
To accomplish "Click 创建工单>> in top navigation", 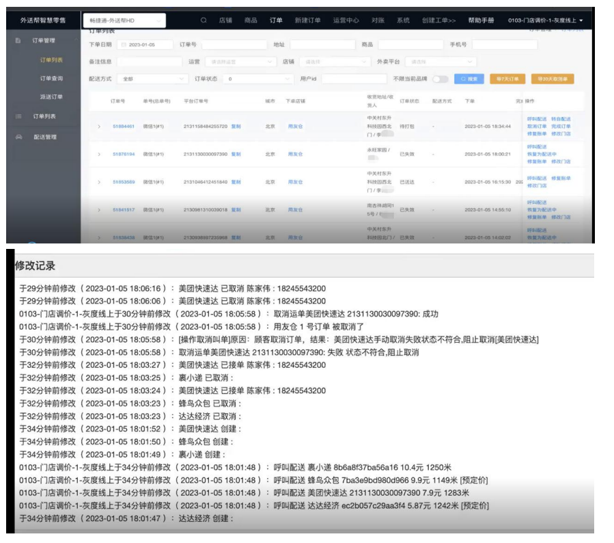I will tap(439, 21).
